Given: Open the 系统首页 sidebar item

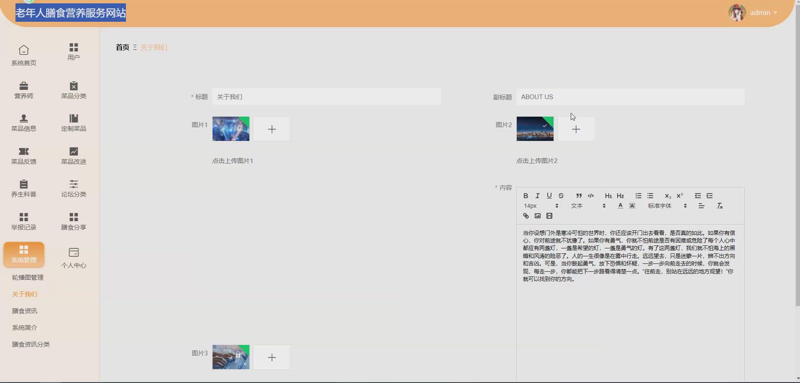Looking at the screenshot, I should pyautogui.click(x=24, y=56).
